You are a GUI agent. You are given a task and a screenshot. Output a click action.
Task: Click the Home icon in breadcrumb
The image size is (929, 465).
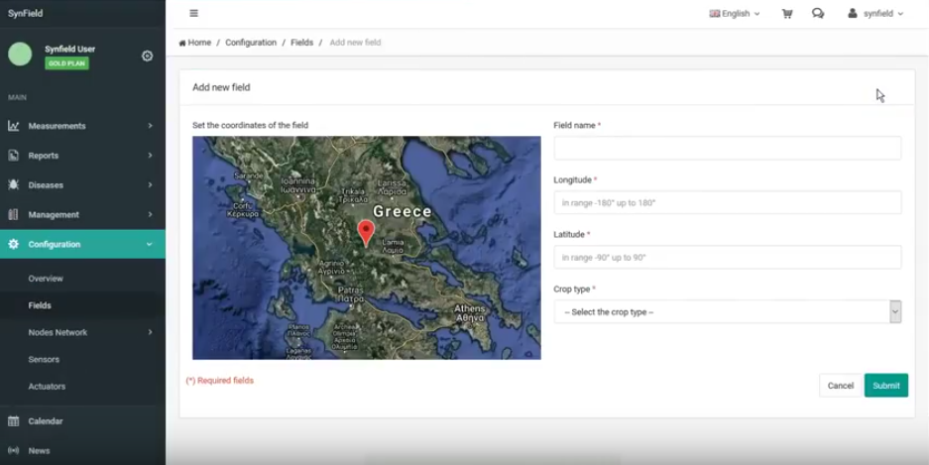(x=182, y=43)
